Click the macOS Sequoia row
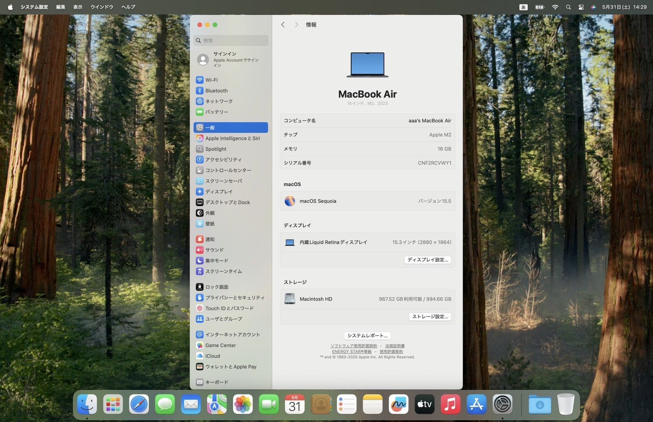The image size is (653, 422). click(x=367, y=201)
